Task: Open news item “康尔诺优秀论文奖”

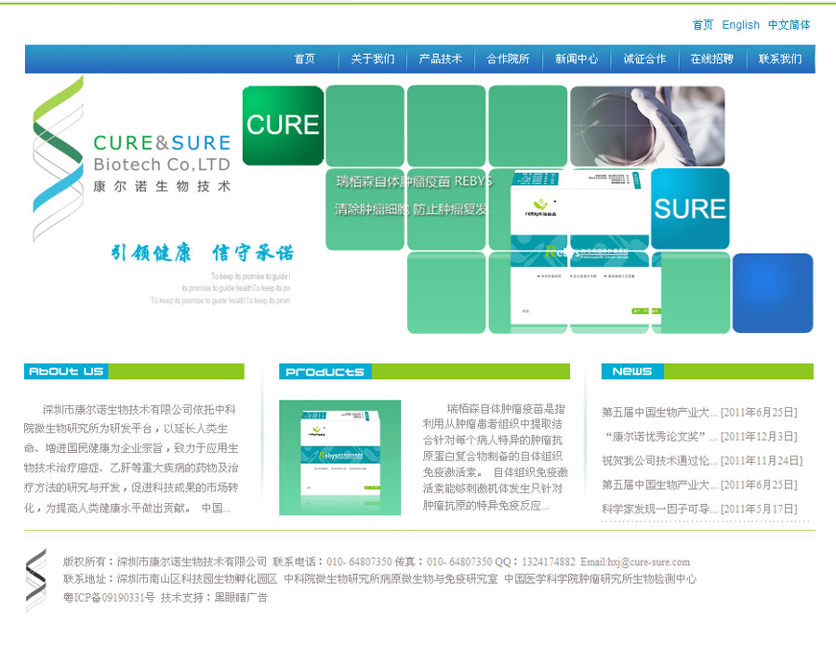Action: click(659, 437)
